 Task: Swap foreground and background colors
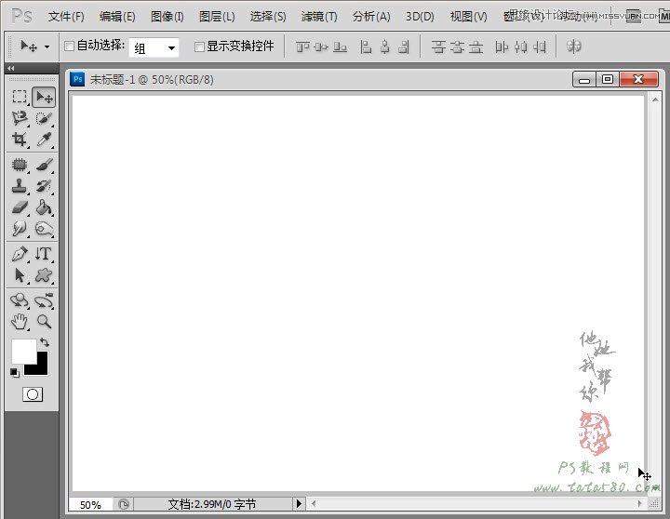[45, 342]
